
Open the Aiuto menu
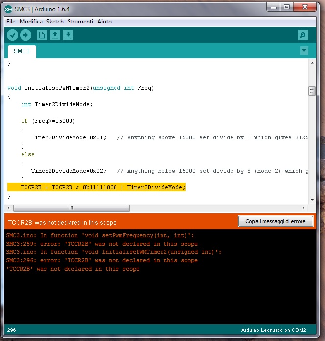(104, 22)
